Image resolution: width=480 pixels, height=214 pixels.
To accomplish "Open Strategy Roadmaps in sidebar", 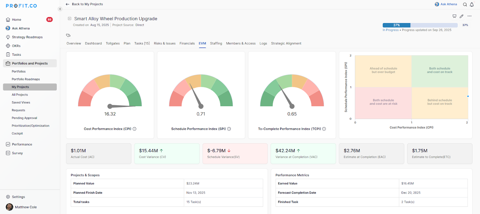I will 27,37.
